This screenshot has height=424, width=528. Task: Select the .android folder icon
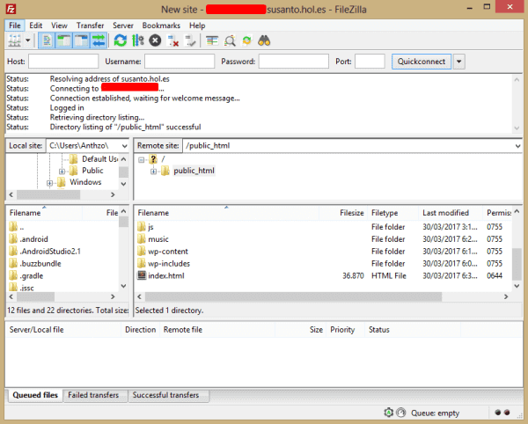click(13, 239)
